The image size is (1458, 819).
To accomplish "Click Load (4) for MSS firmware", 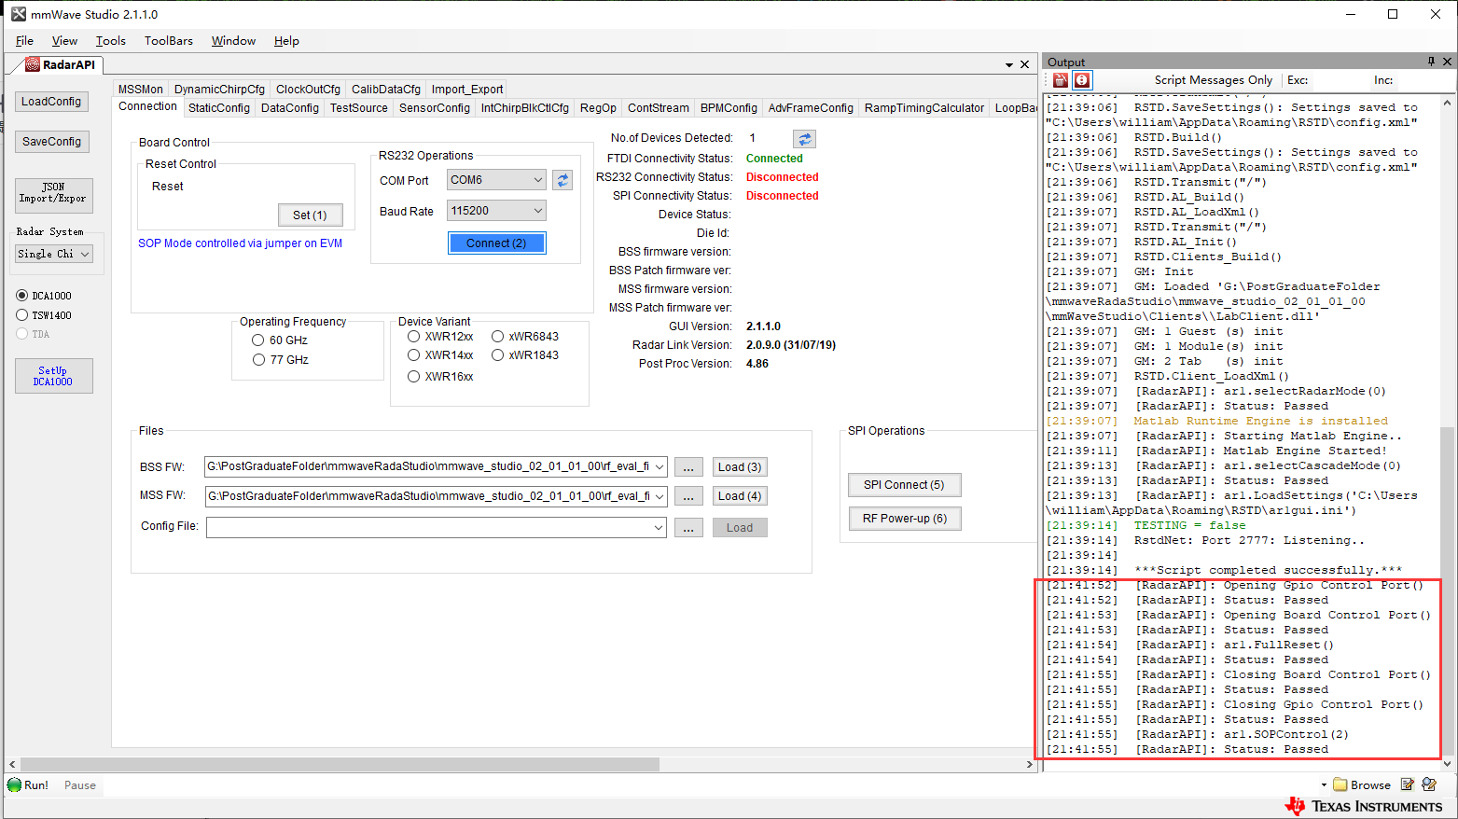I will click(740, 496).
